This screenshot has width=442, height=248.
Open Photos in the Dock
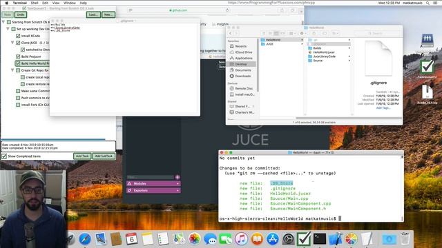194,239
